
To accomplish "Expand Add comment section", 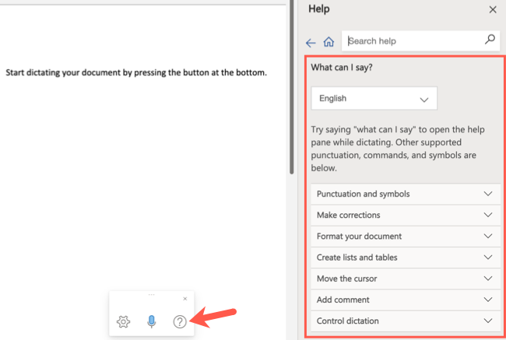I will point(405,299).
